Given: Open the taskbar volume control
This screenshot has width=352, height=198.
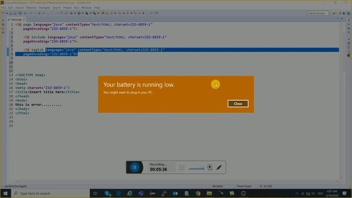Looking at the screenshot, I should coord(313,193).
